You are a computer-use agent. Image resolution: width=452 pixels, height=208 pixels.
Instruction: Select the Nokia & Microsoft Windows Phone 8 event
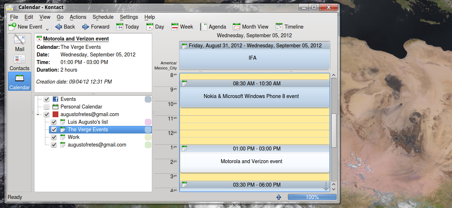(x=254, y=94)
